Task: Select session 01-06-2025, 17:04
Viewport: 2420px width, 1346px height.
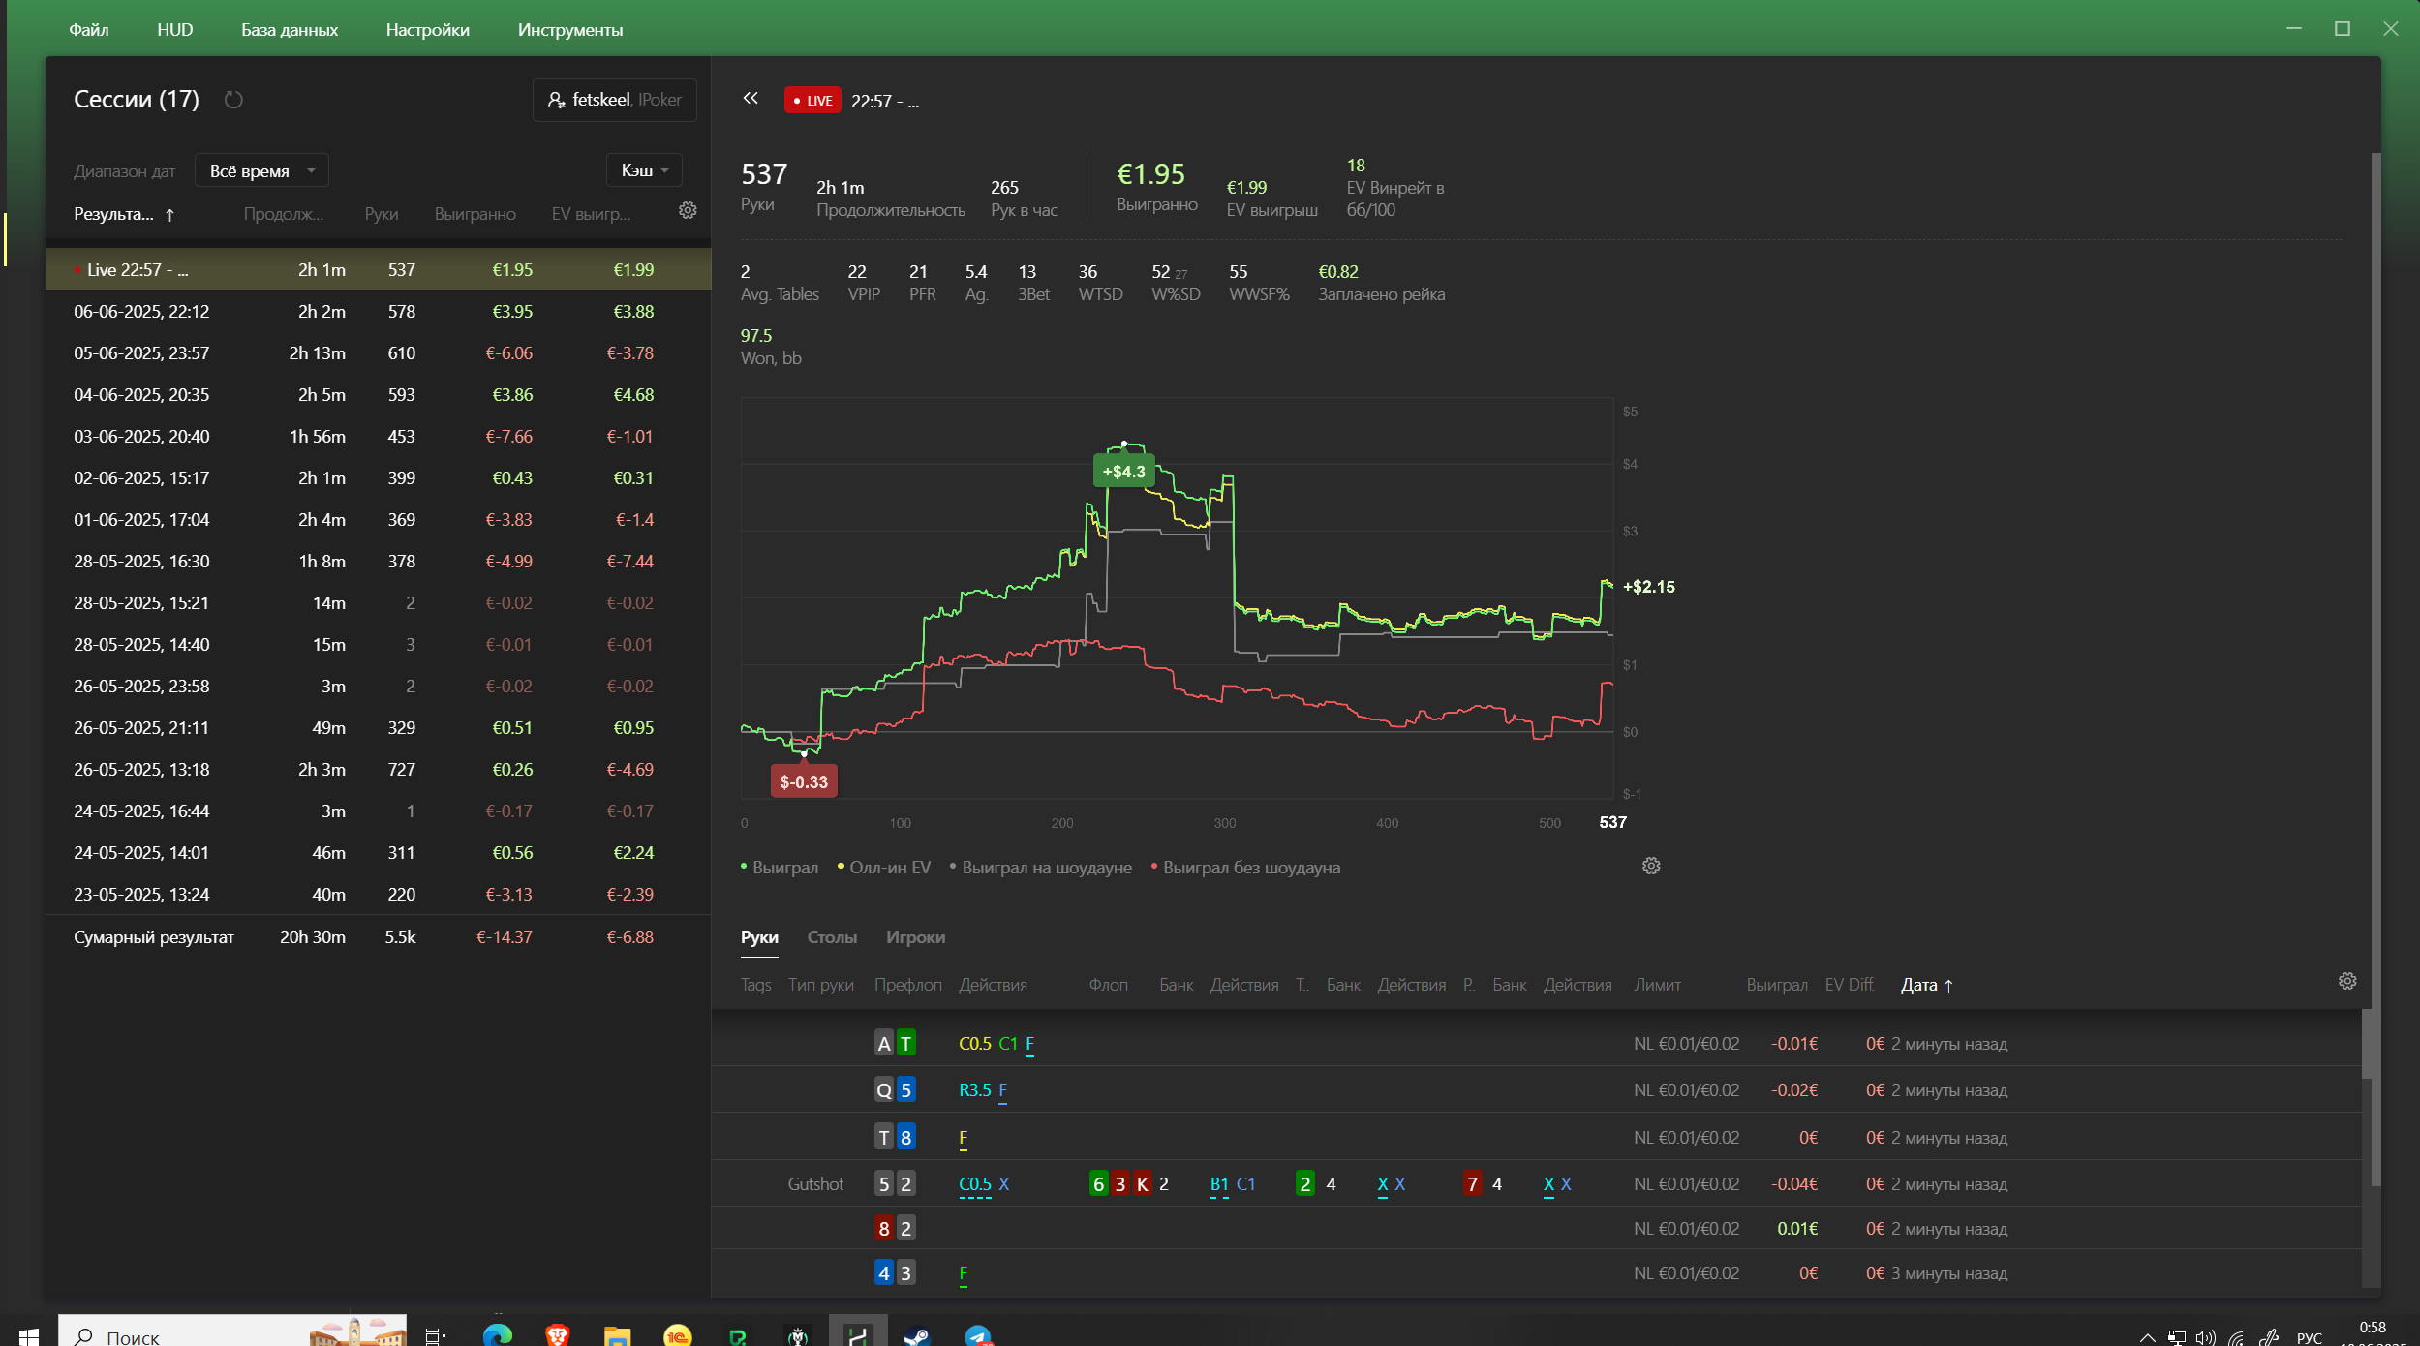Action: click(x=379, y=519)
